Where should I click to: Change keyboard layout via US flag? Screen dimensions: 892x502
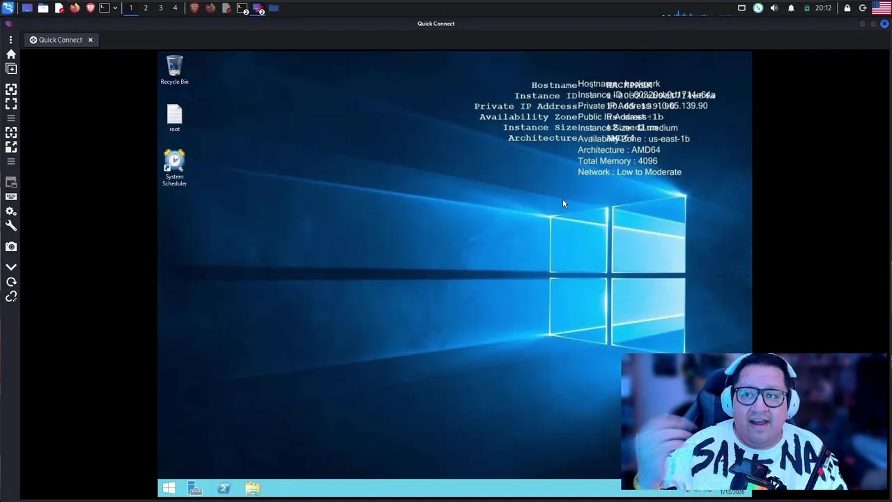point(882,8)
